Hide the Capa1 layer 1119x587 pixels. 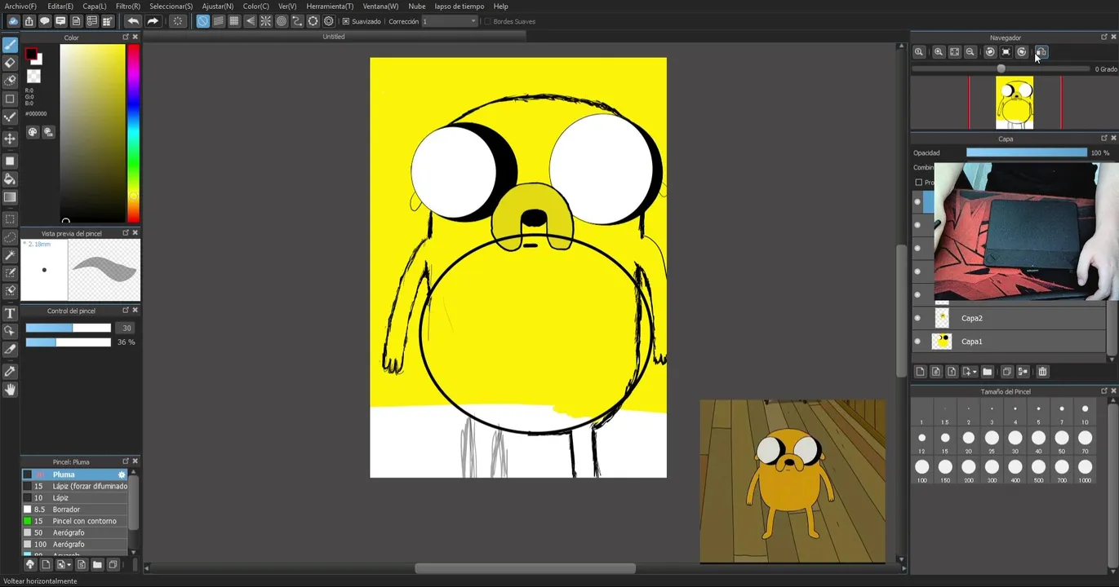point(917,342)
